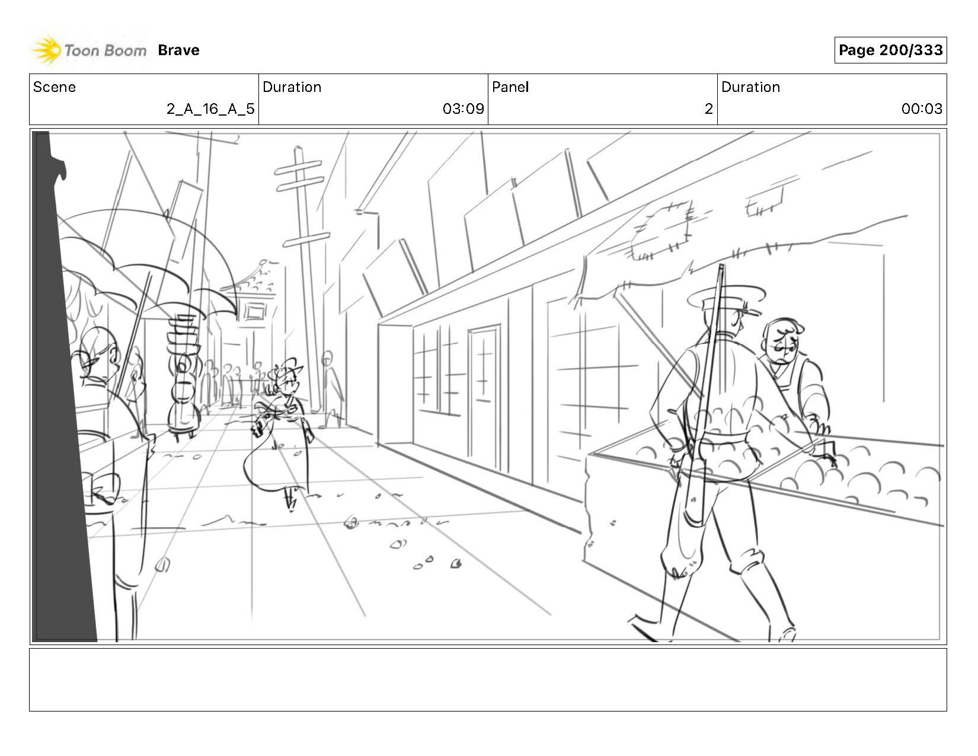
Task: Click the panel duration value '00:03'
Action: pyautogui.click(x=922, y=109)
